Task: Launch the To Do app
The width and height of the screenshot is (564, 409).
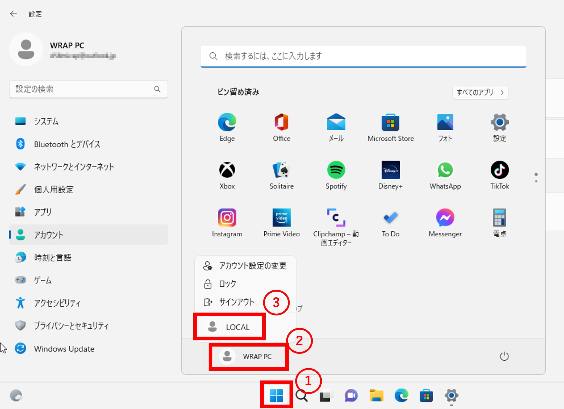Action: pos(391,223)
